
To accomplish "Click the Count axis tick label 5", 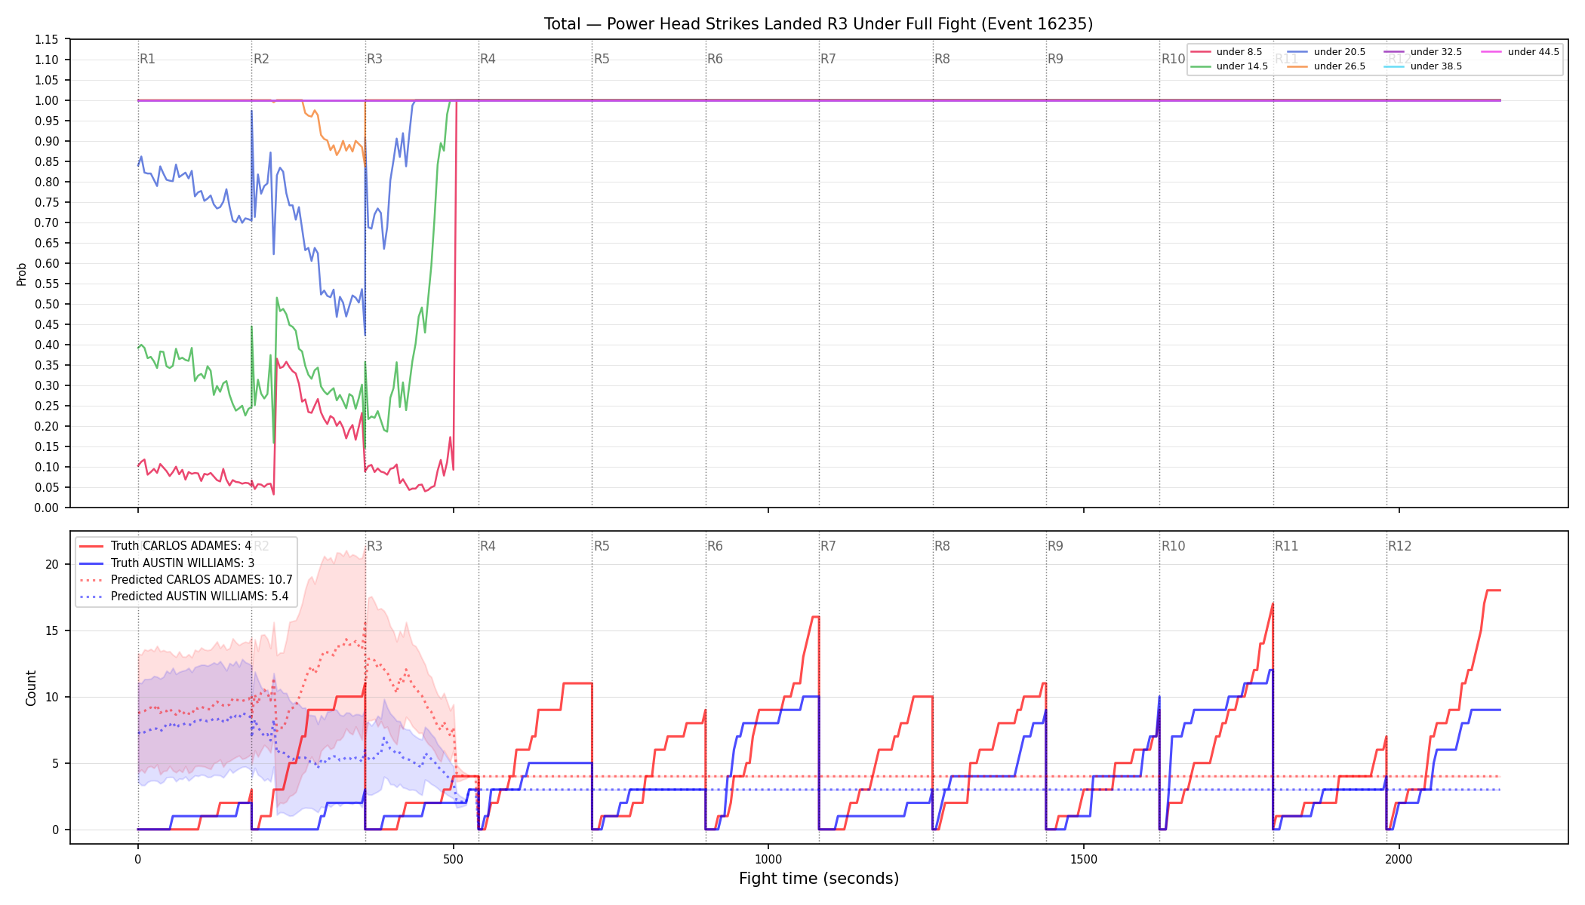I will 55,763.
